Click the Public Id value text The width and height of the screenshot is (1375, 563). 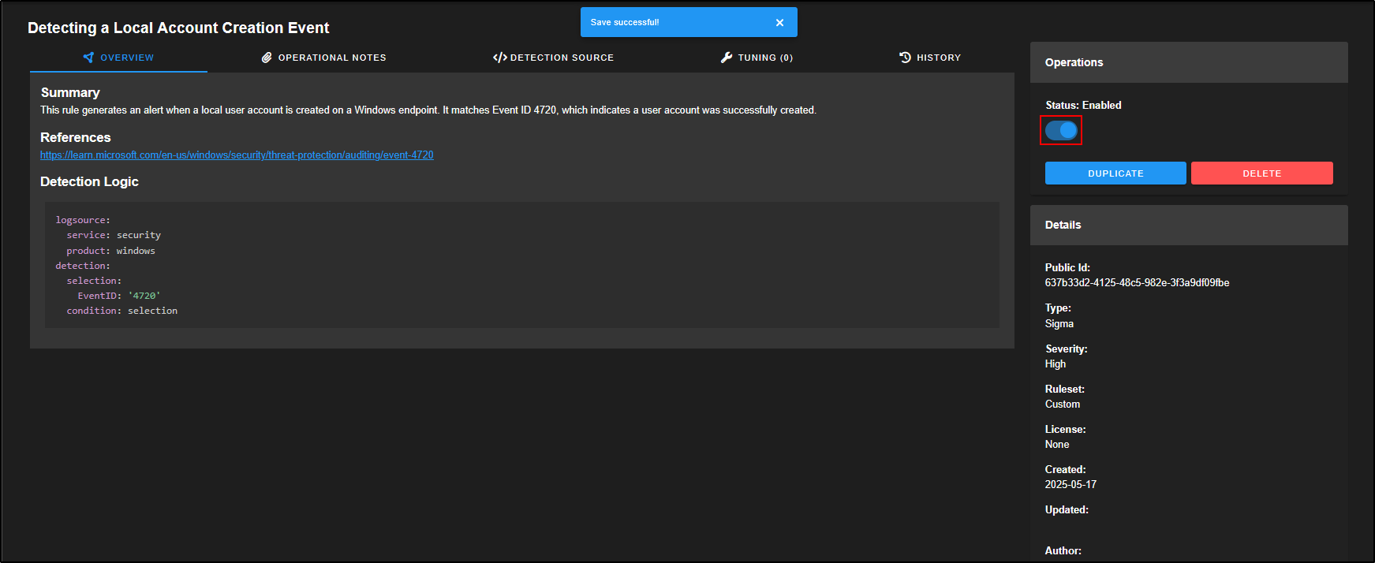pos(1137,282)
